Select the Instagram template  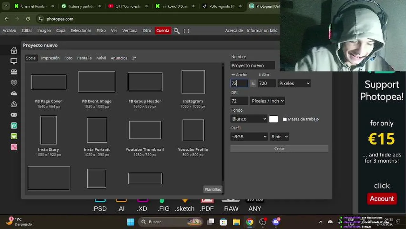click(193, 89)
